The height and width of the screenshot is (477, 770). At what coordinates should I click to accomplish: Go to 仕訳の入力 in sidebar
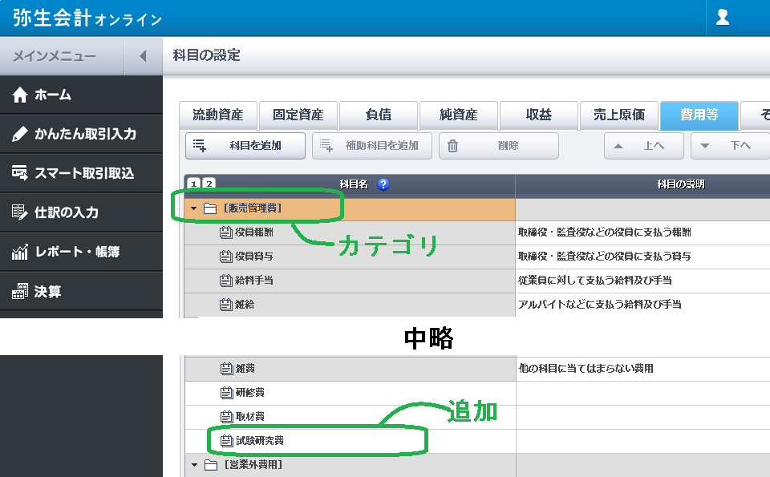click(x=66, y=212)
